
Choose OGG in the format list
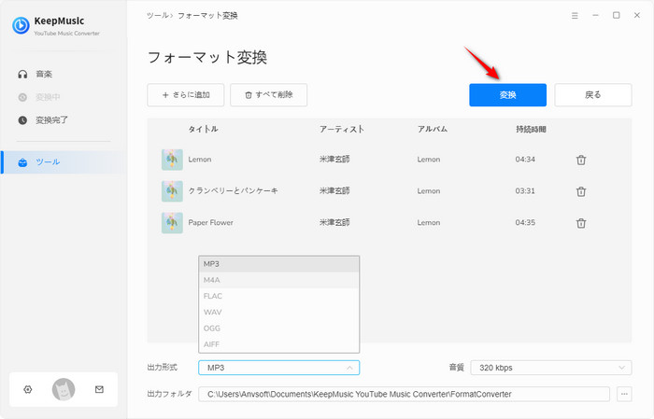(x=279, y=328)
